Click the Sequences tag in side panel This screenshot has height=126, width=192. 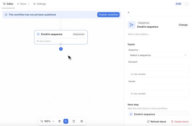pyautogui.click(x=143, y=23)
